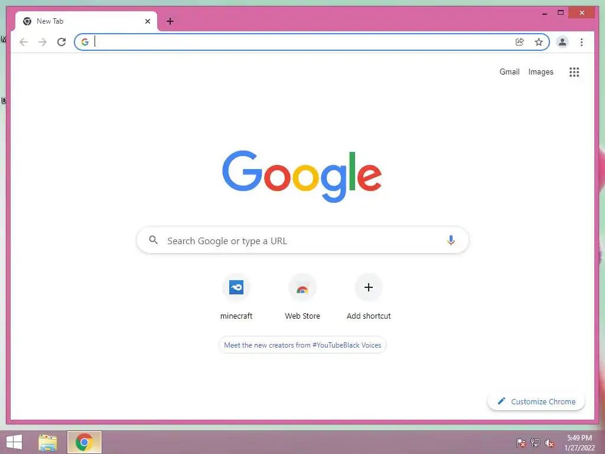The width and height of the screenshot is (605, 454).
Task: Open Chrome's three-dot menu
Action: (581, 42)
